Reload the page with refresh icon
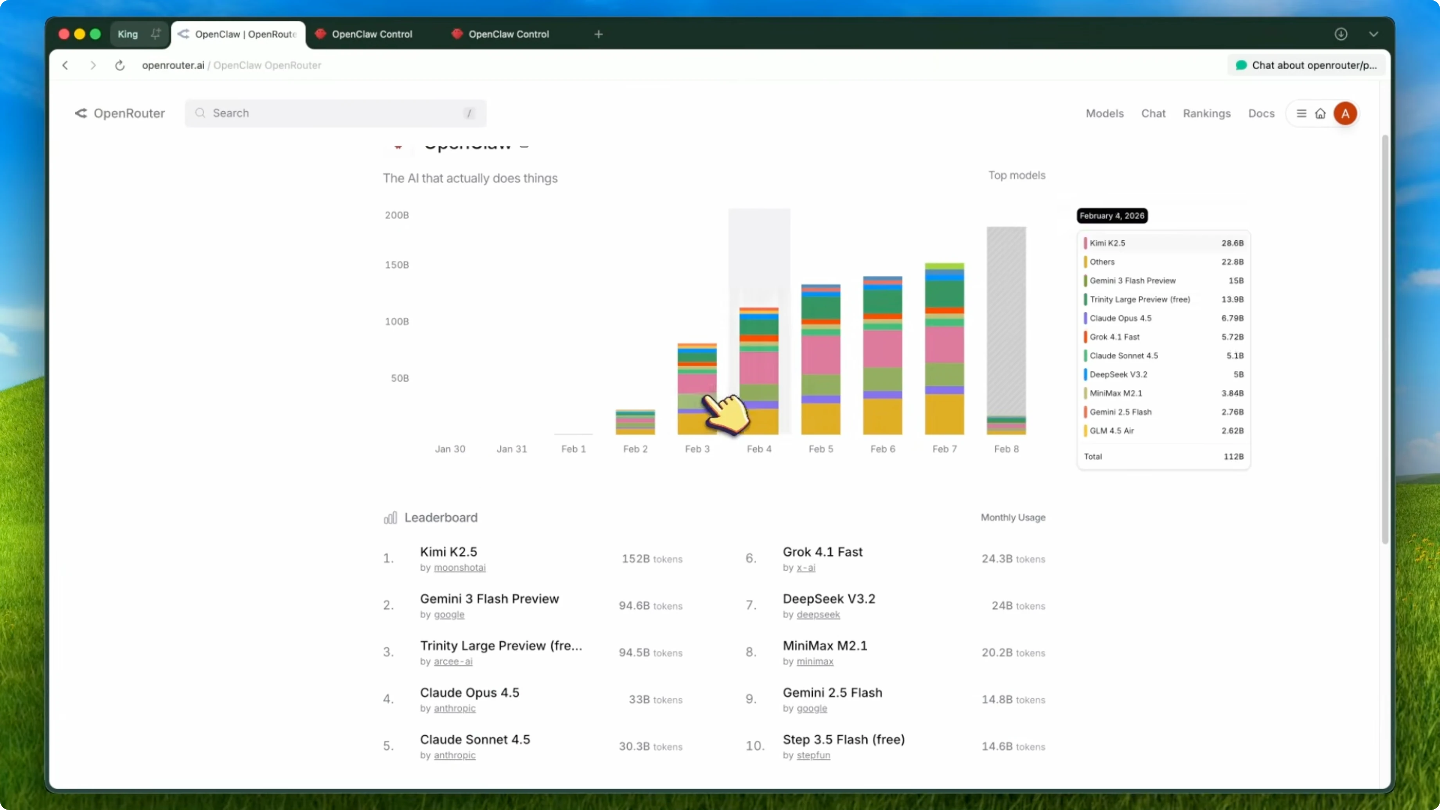Screen dimensions: 1440x810 [120, 65]
